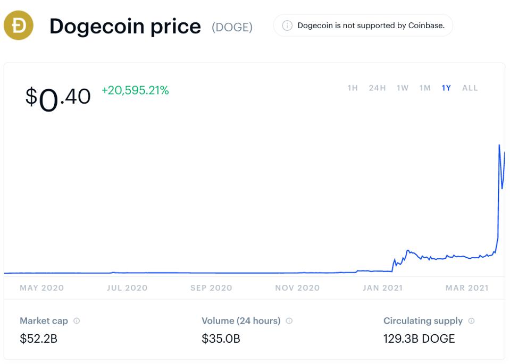
Task: Show the ALL time range
Action: point(470,88)
